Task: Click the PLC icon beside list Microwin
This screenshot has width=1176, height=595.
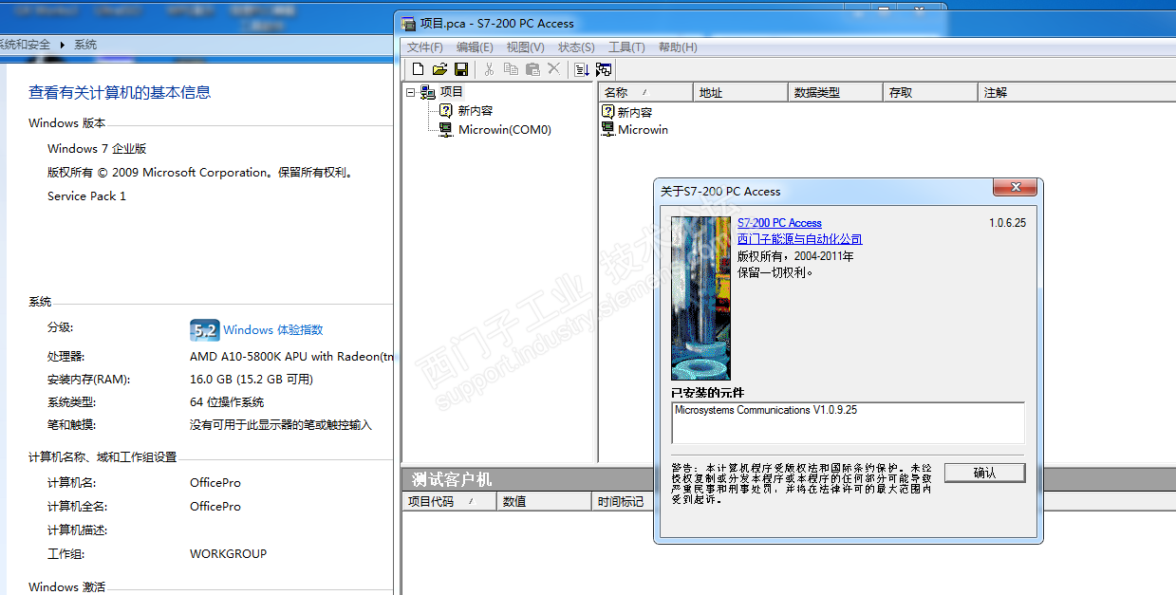Action: point(608,129)
